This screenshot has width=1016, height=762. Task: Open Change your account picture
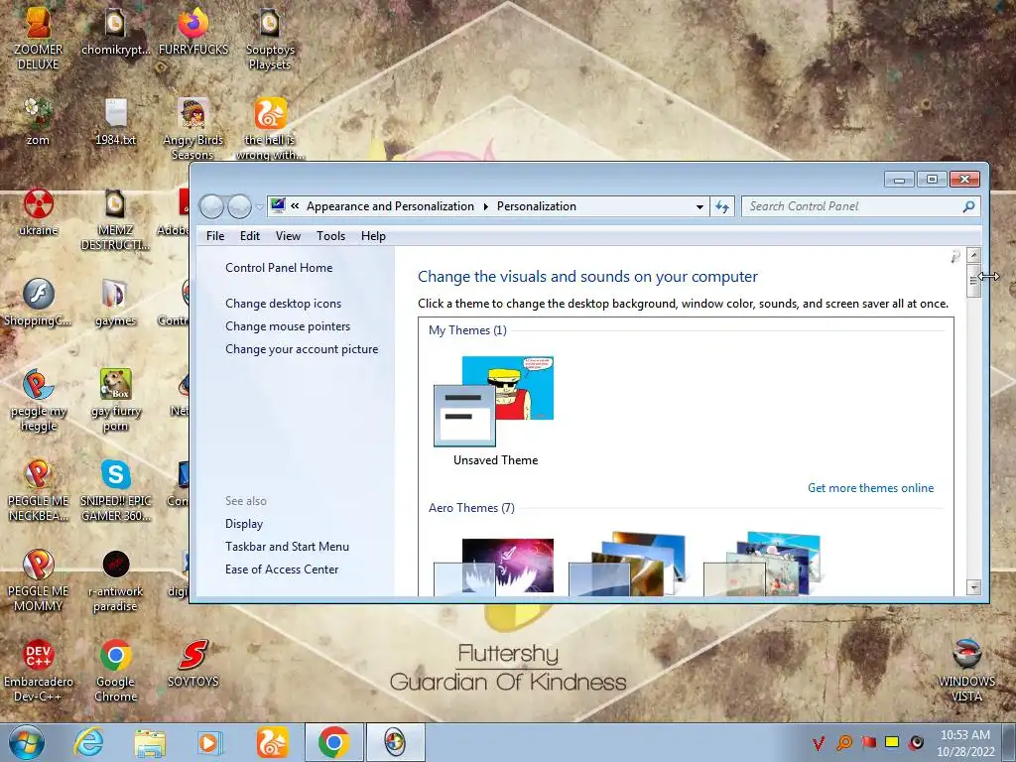pos(302,348)
